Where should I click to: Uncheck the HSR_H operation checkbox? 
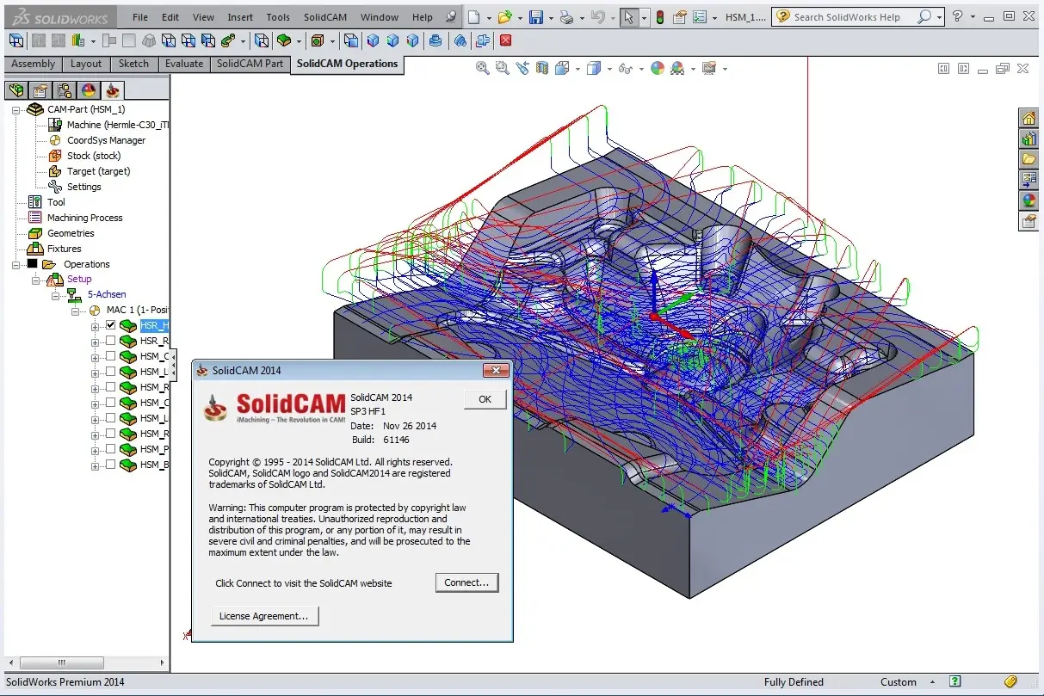click(x=110, y=325)
